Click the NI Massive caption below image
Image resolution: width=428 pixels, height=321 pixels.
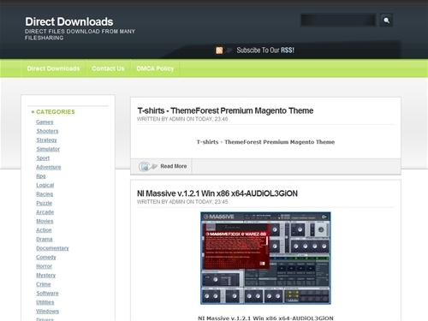(265, 318)
